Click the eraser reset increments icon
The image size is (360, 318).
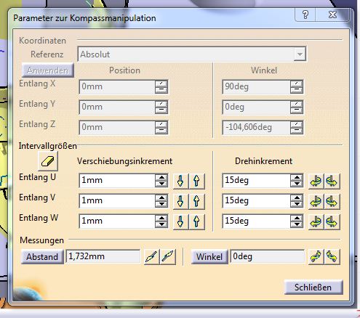tap(48, 161)
